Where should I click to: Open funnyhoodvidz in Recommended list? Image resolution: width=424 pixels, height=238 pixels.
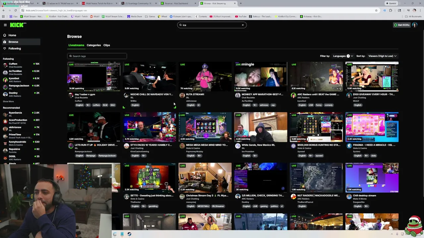21,143
